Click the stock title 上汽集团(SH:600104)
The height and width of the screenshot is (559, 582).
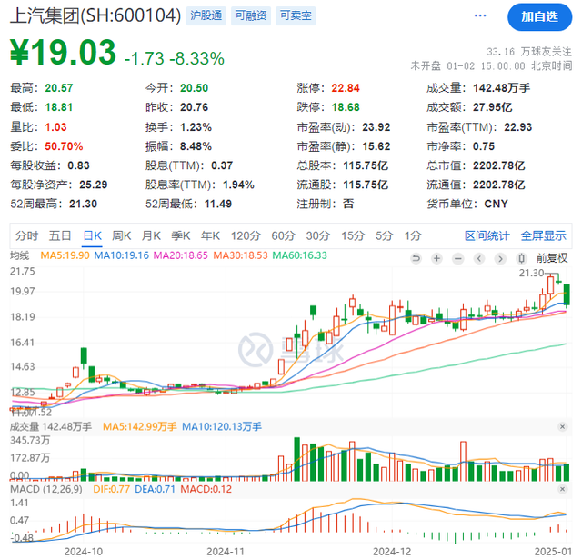(95, 16)
